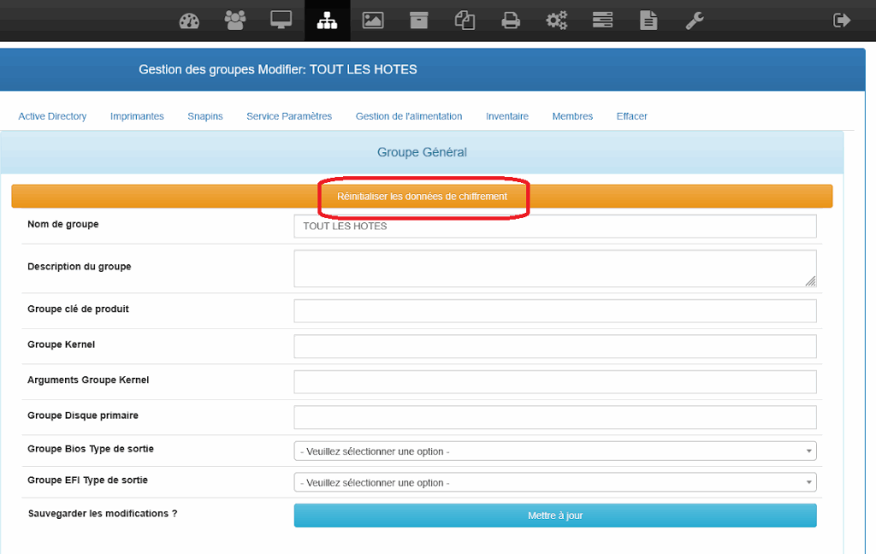This screenshot has width=876, height=554.
Task: Click the Description du groupe resize handle
Action: pos(810,280)
